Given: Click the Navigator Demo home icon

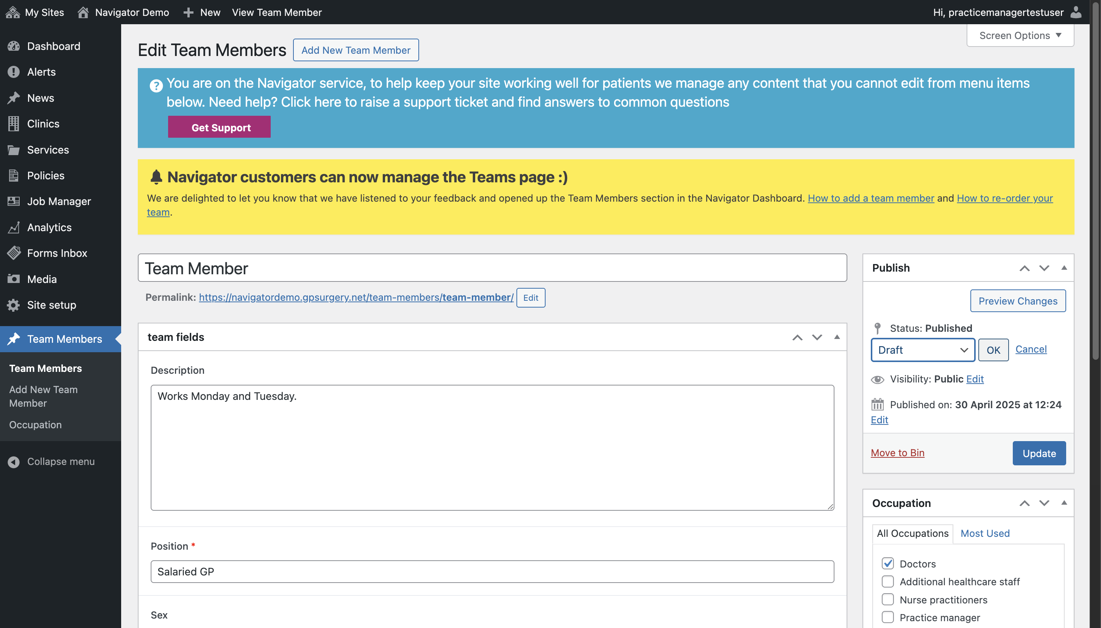Looking at the screenshot, I should point(83,12).
